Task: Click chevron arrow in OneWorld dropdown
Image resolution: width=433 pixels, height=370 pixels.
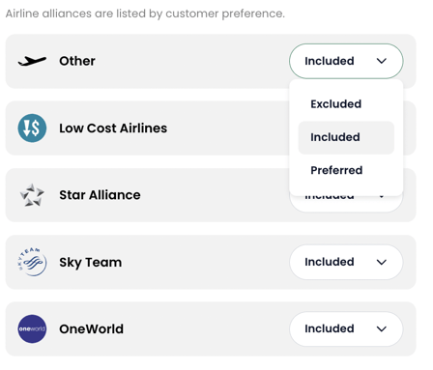Action: pos(382,328)
